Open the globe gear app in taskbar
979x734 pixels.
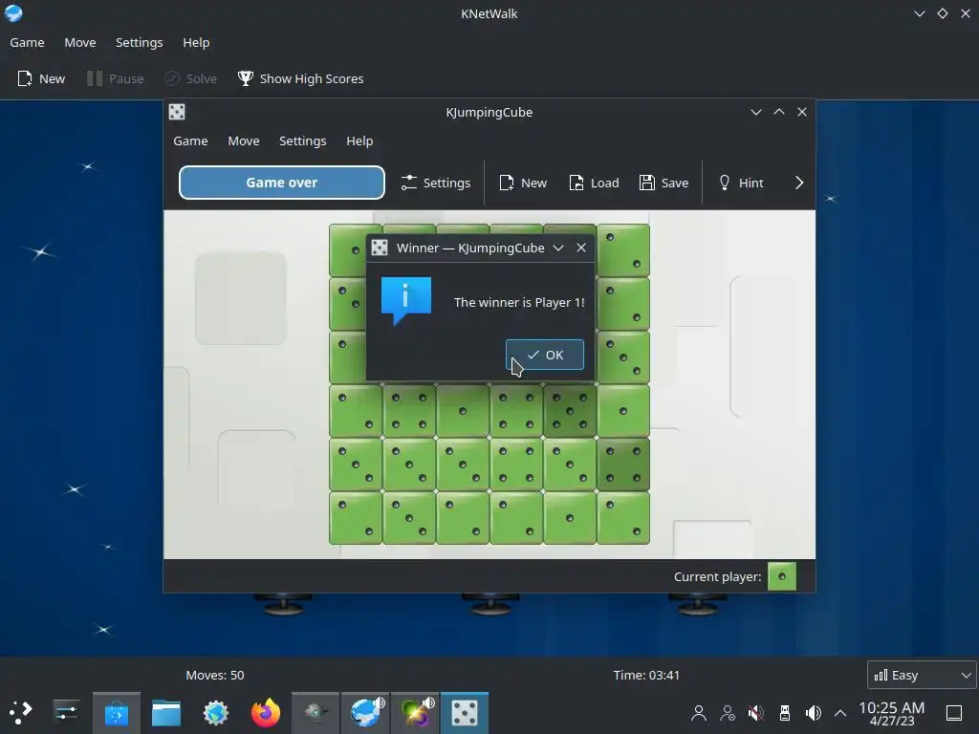coord(216,713)
